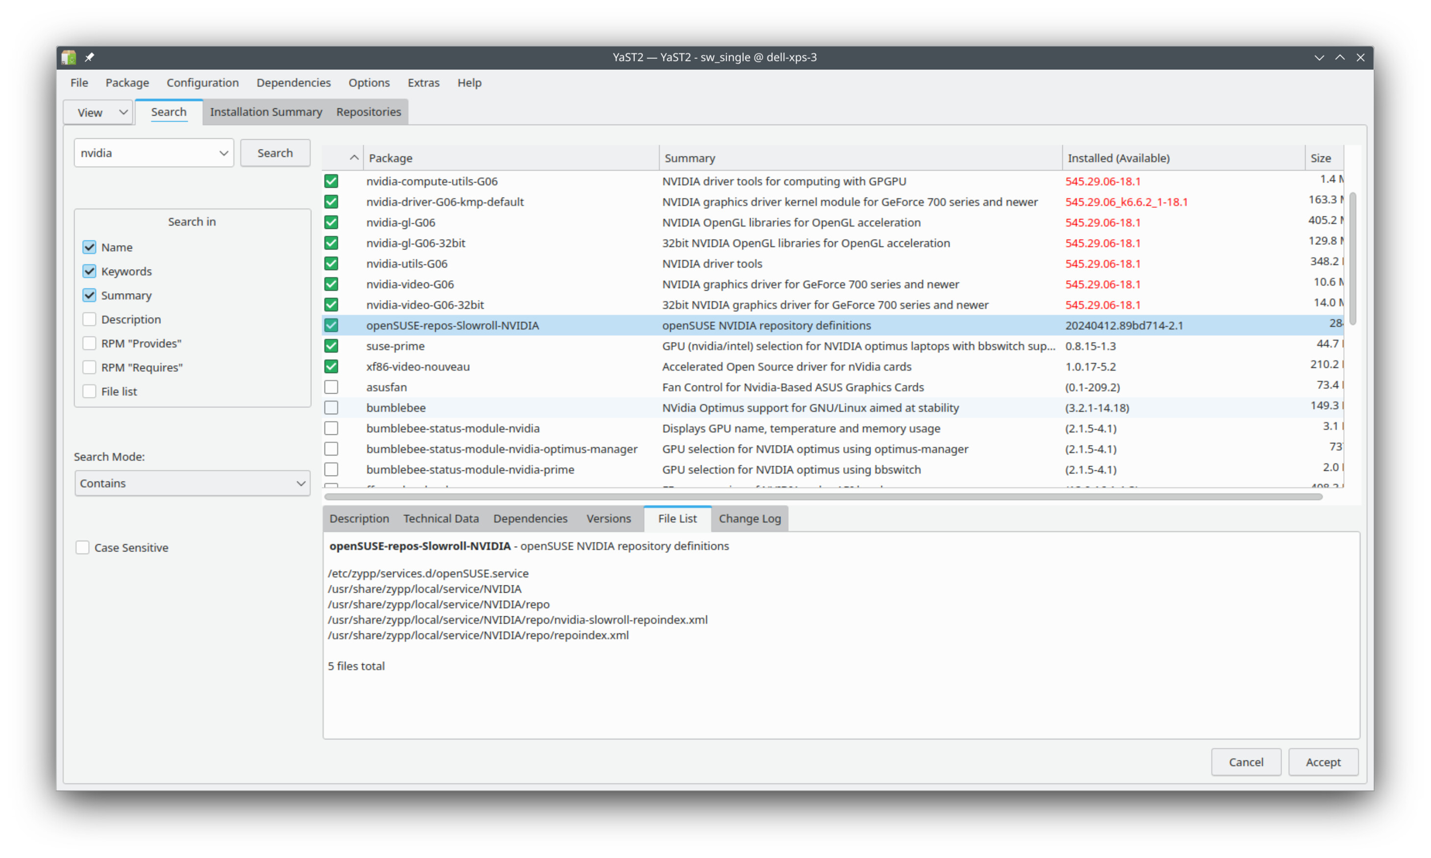Uncheck Name in Search in
This screenshot has width=1431, height=858.
[x=89, y=248]
